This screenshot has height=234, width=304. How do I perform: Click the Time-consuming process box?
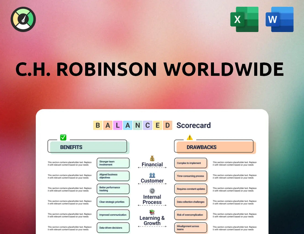click(191, 176)
